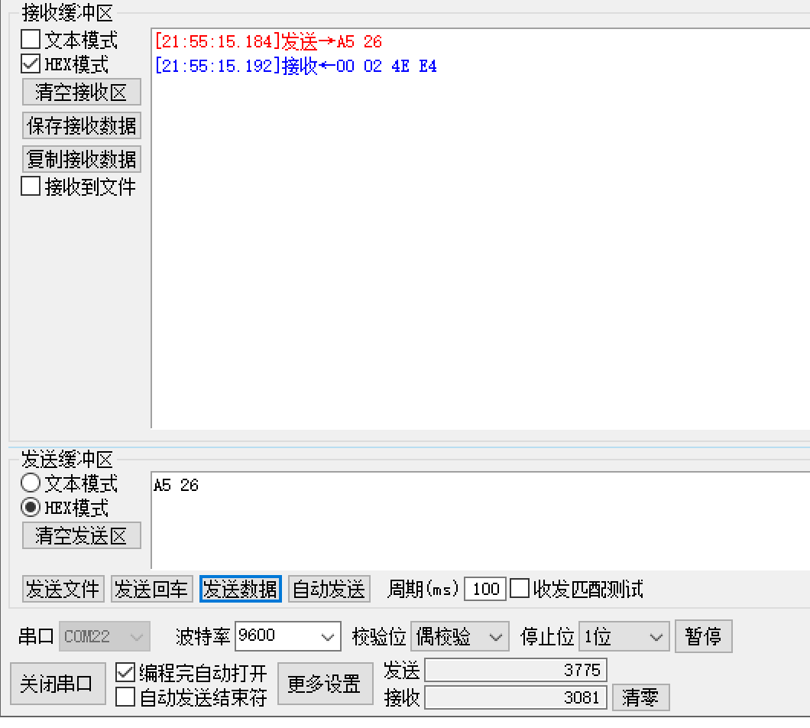Toggle 接收到文件 checkbox

[x=31, y=186]
